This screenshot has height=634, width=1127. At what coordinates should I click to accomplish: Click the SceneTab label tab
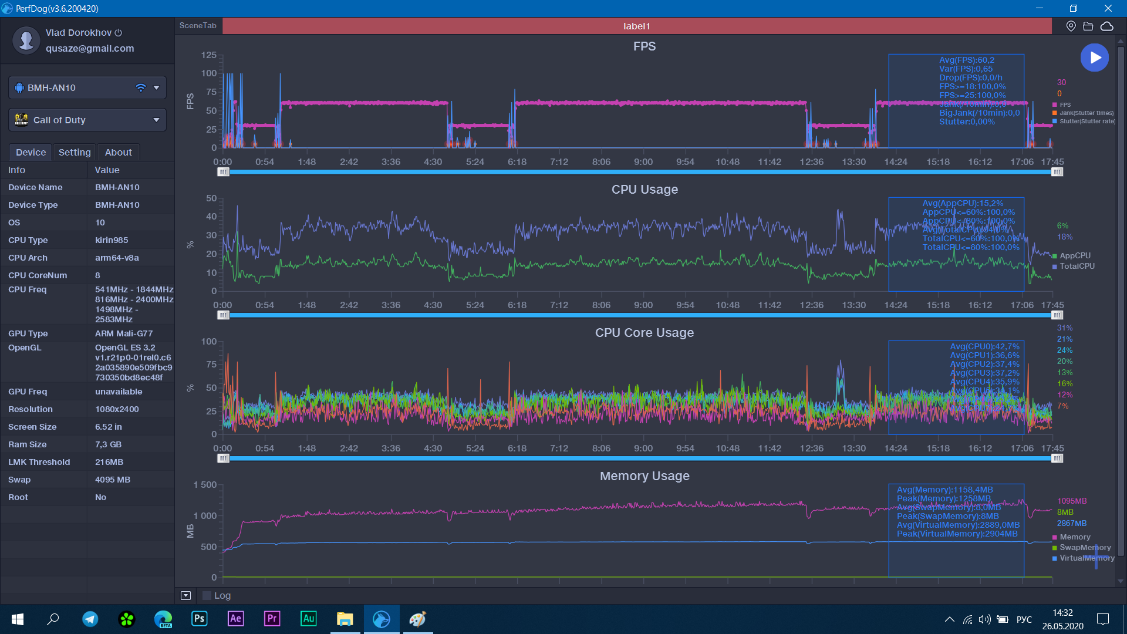[197, 26]
